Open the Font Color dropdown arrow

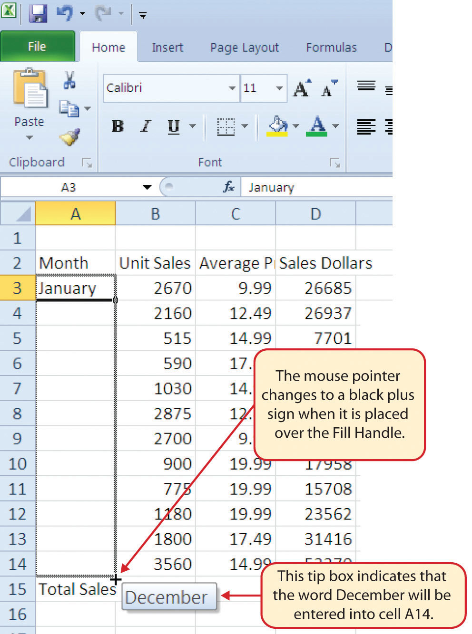(x=335, y=126)
